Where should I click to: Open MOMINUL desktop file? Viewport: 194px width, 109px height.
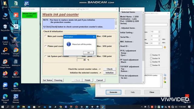(15, 5)
